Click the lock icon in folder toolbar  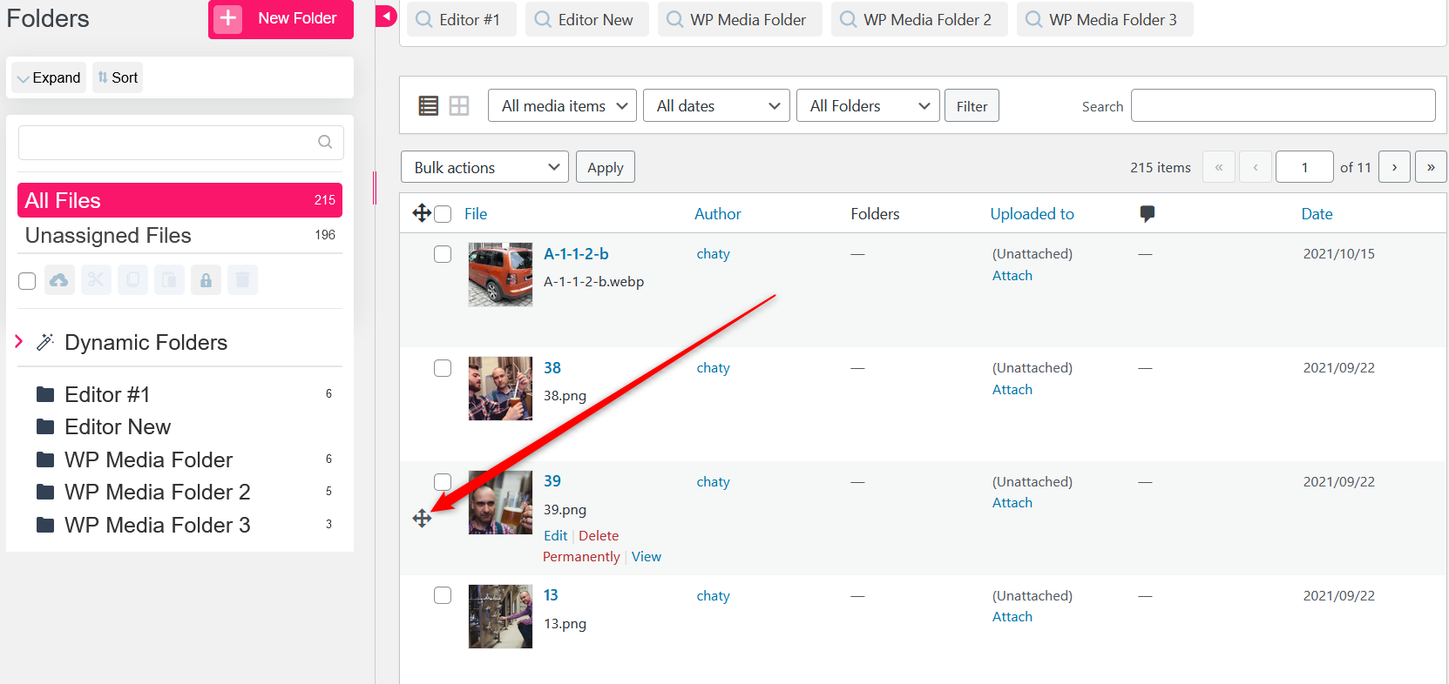click(206, 280)
